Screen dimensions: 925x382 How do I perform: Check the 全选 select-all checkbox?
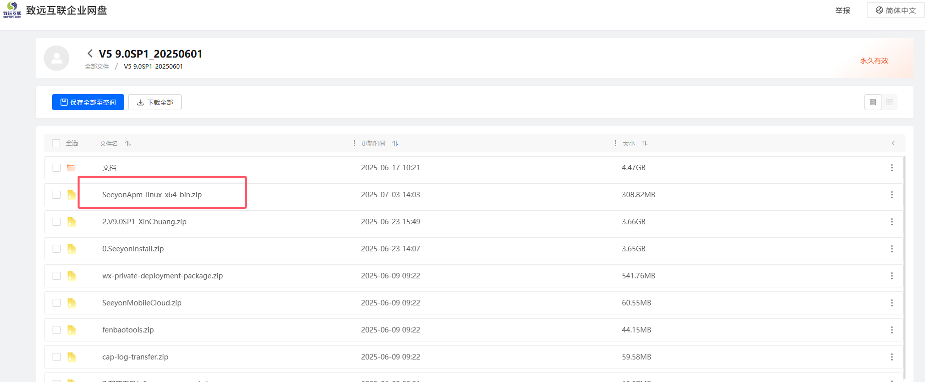click(x=56, y=143)
